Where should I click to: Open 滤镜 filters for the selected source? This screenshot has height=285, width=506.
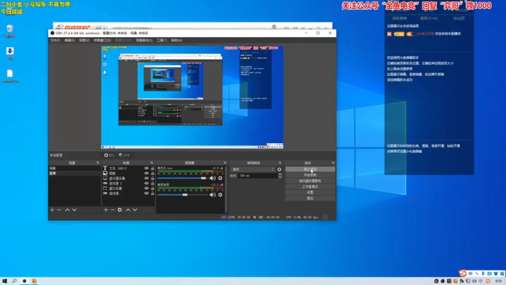click(x=125, y=155)
